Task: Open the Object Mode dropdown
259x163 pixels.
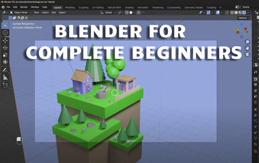Action: tap(21, 12)
